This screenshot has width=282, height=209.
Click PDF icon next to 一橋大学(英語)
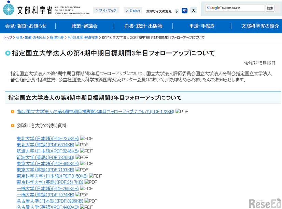(x=82, y=195)
